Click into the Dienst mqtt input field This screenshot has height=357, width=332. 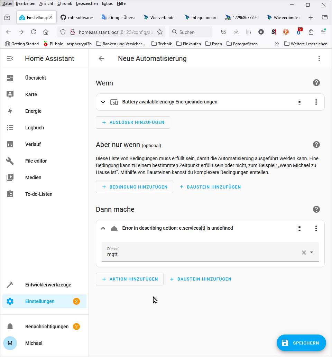point(201,254)
